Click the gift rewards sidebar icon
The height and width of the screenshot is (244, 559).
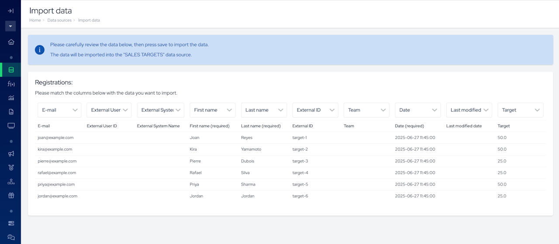click(x=11, y=195)
